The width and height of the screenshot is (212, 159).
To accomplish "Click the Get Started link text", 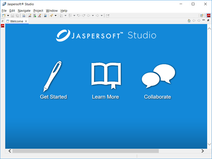I will [53, 97].
